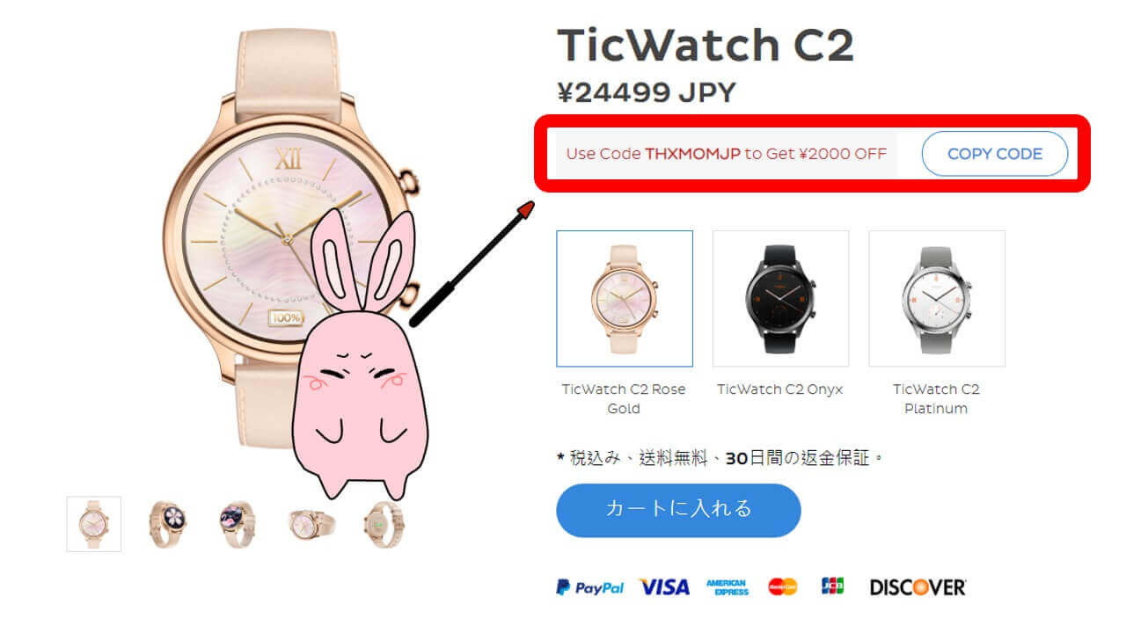1126x633 pixels.
Task: Click the PayPal payment icon
Action: pyautogui.click(x=589, y=587)
